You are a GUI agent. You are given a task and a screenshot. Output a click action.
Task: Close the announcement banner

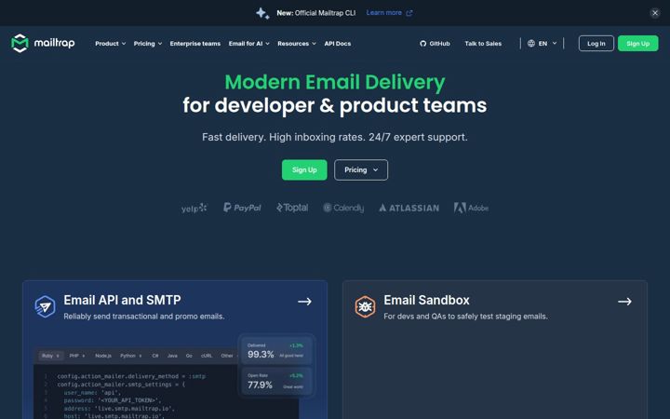click(x=654, y=13)
